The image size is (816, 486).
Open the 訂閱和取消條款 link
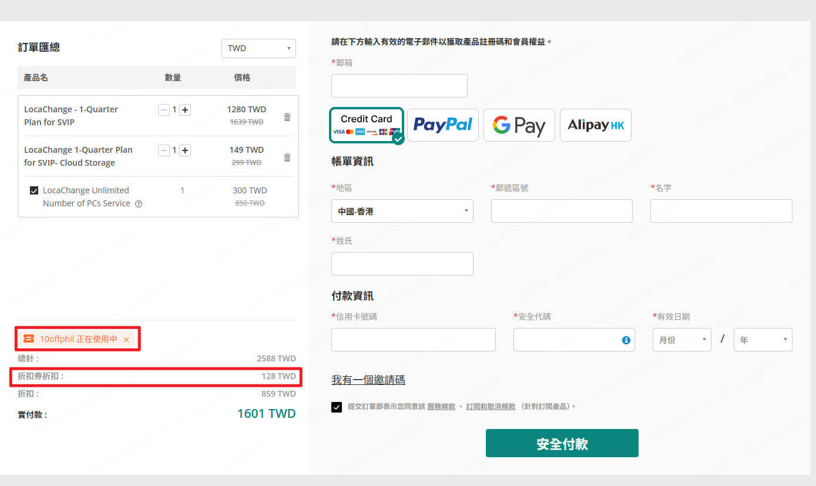(x=491, y=407)
